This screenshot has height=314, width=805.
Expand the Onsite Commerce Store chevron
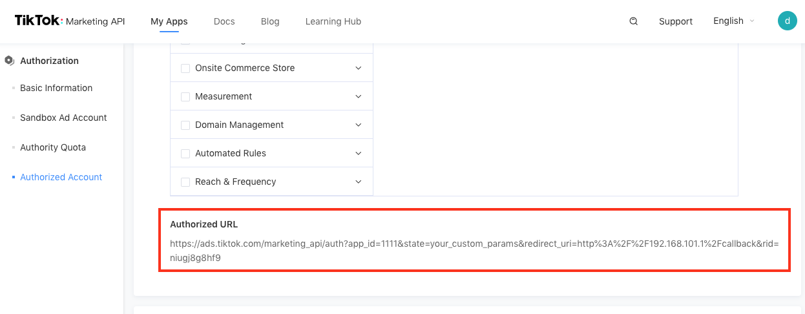(359, 68)
